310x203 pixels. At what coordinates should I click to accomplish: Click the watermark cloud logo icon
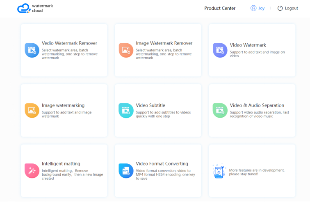24,8
